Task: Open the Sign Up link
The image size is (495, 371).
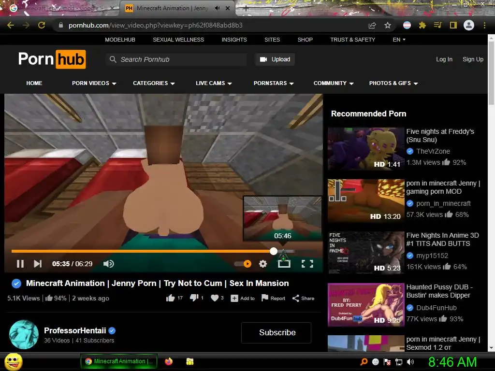Action: (x=473, y=59)
